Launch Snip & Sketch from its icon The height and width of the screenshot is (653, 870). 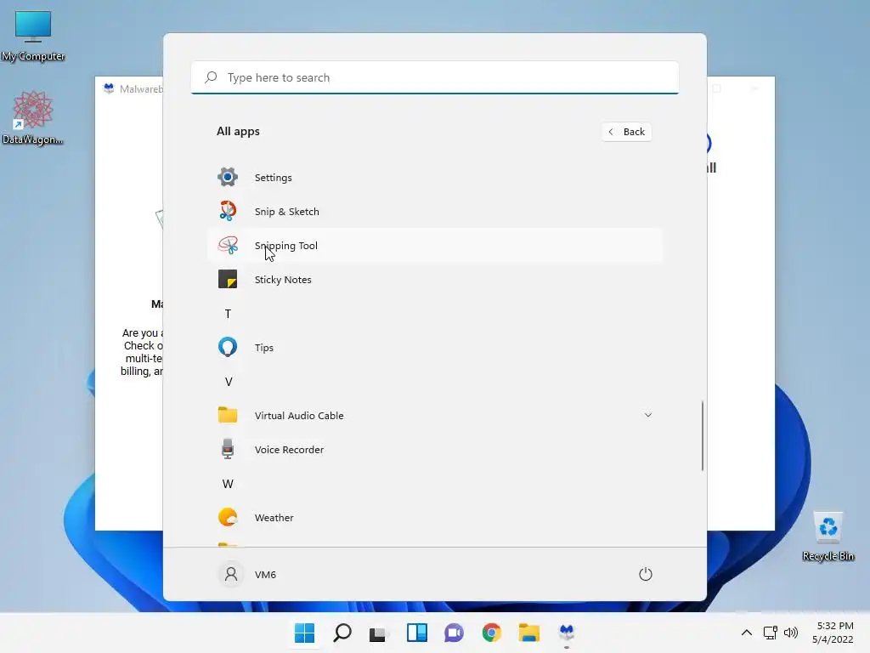point(228,211)
